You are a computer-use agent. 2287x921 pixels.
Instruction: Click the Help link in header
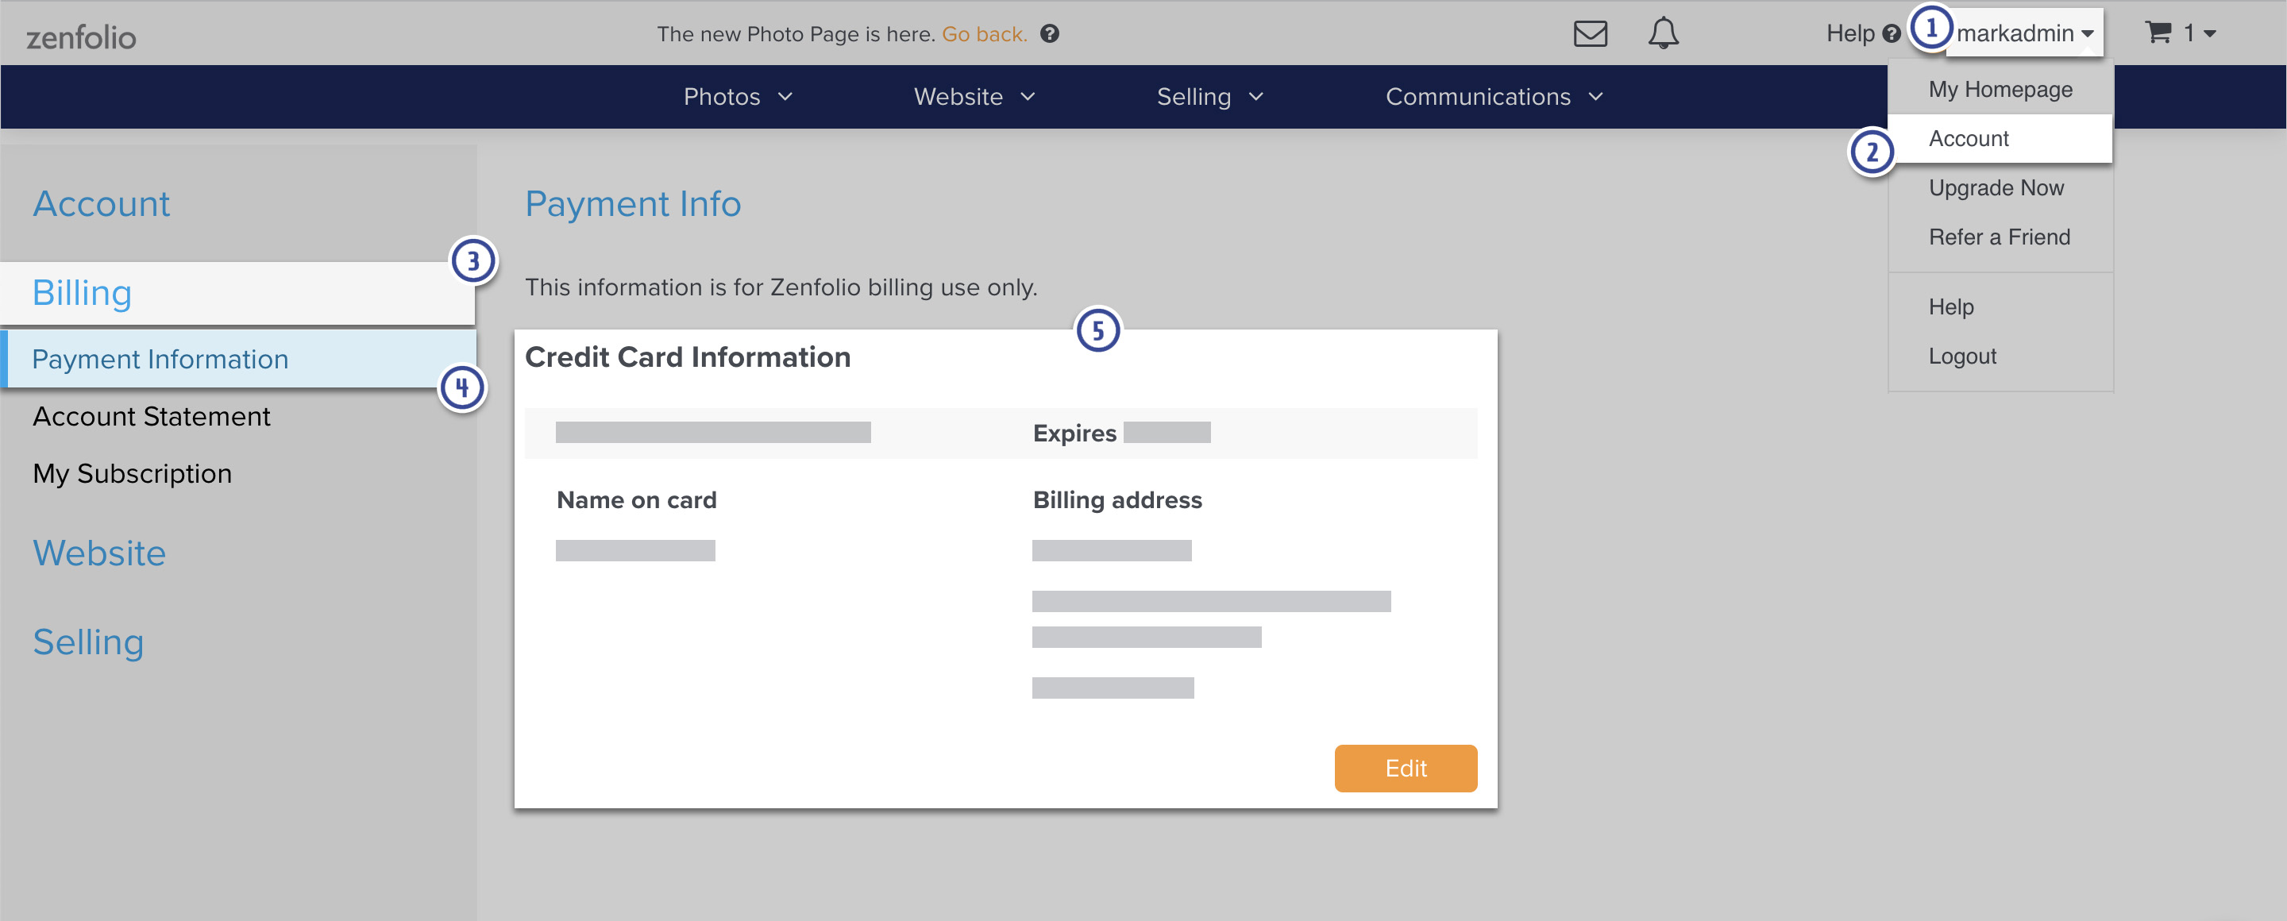coord(1849,33)
